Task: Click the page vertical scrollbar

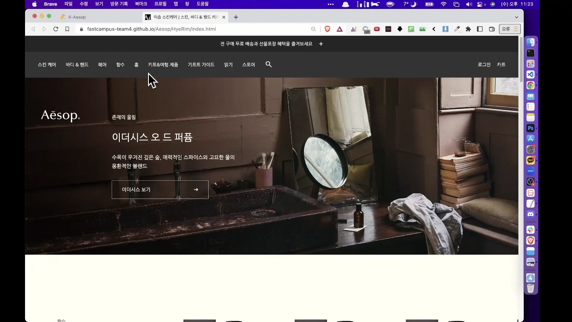Action: (521, 60)
